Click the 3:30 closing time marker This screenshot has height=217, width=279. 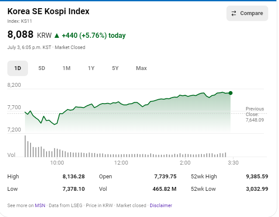pos(233,163)
